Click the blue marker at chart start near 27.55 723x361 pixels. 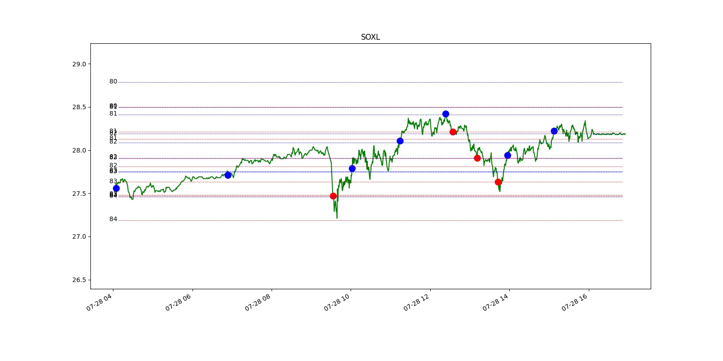pos(116,188)
